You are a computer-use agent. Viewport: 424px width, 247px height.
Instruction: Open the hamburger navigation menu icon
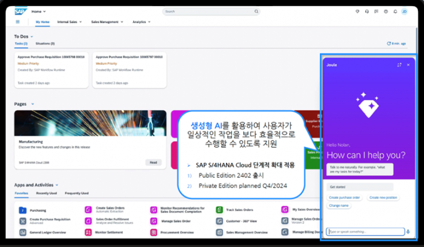pyautogui.click(x=18, y=22)
